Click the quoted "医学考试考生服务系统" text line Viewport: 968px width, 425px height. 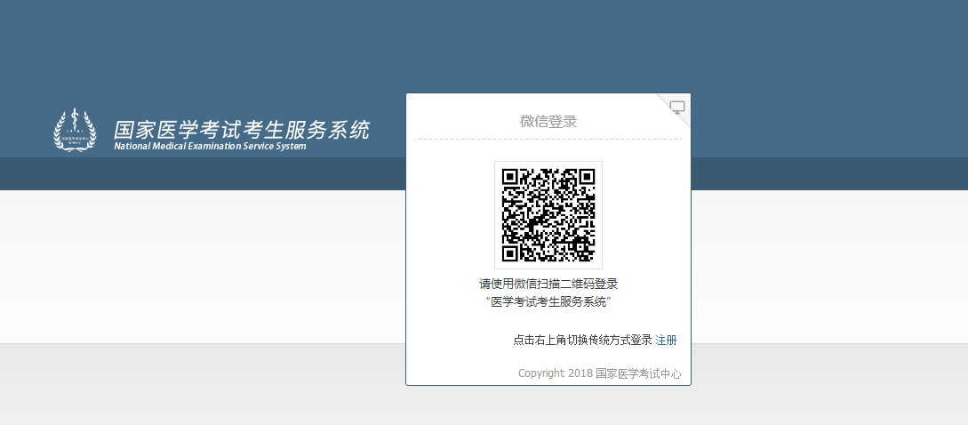click(x=548, y=302)
